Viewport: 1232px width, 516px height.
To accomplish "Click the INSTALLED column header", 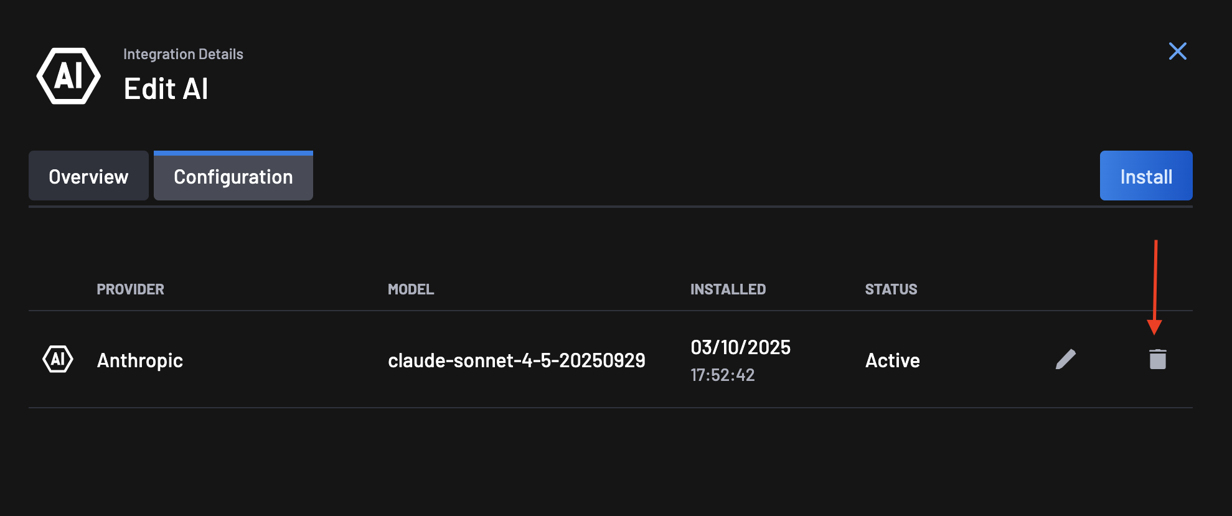I will pyautogui.click(x=728, y=289).
